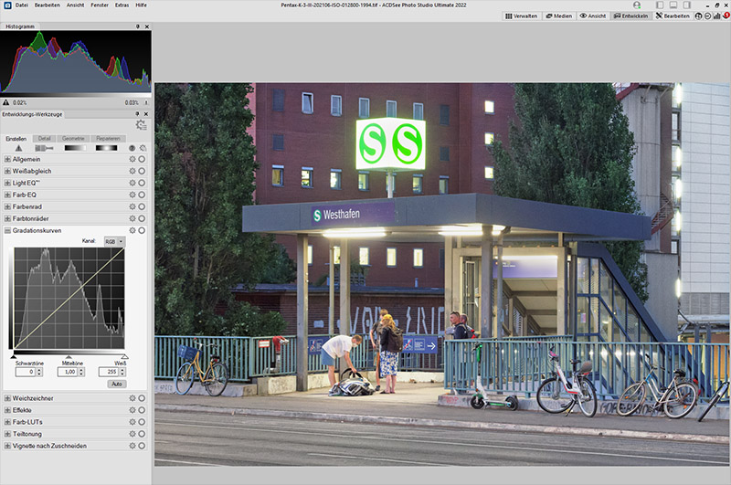Screen dimensions: 731x485
Task: Open development presets gear list icon
Action: (141, 125)
